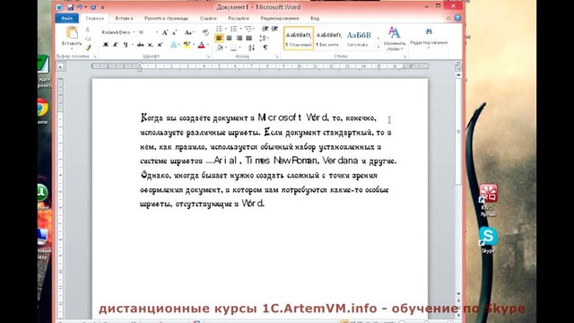Open the Рецензирование tab

280,18
